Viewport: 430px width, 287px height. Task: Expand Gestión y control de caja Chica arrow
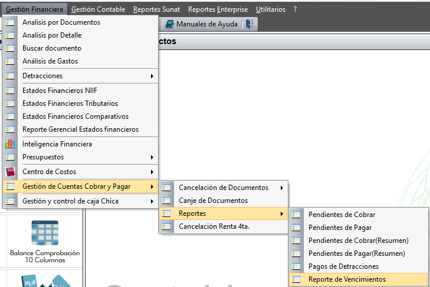point(152,202)
